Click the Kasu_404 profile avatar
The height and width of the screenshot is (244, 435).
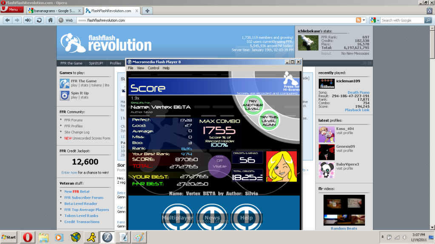[326, 134]
